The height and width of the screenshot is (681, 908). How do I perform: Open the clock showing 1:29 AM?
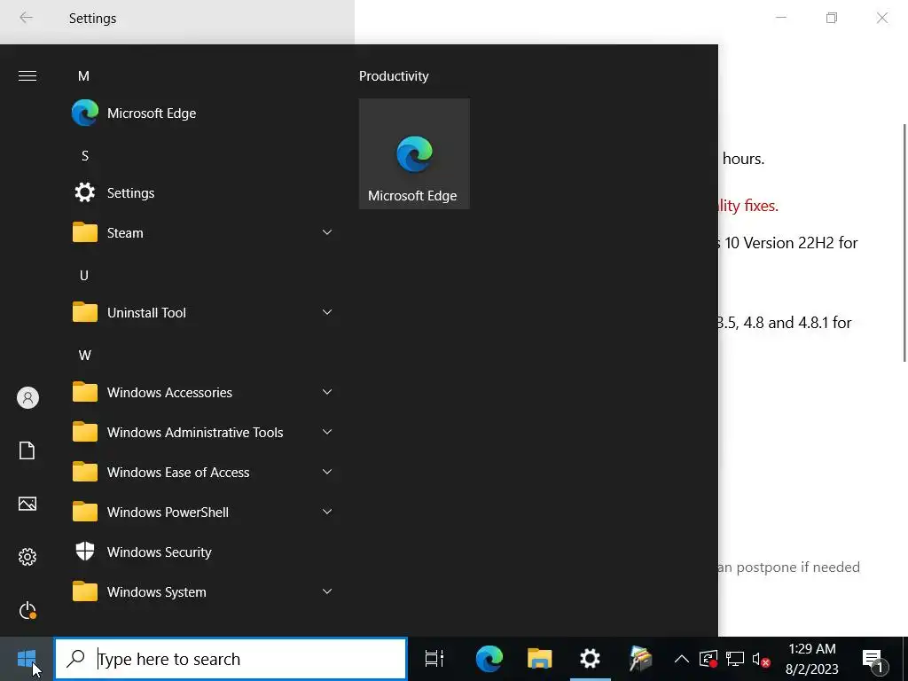pyautogui.click(x=812, y=659)
